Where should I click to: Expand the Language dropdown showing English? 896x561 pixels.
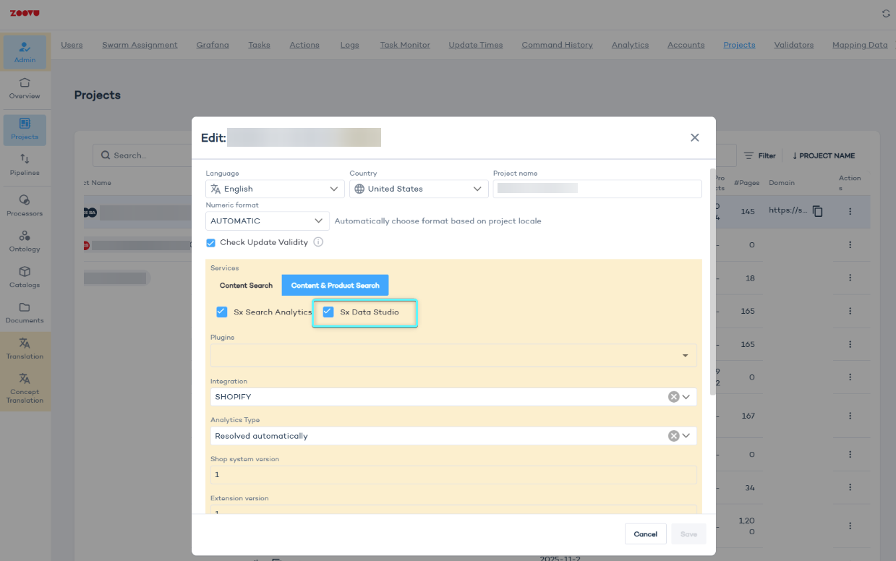pyautogui.click(x=275, y=189)
